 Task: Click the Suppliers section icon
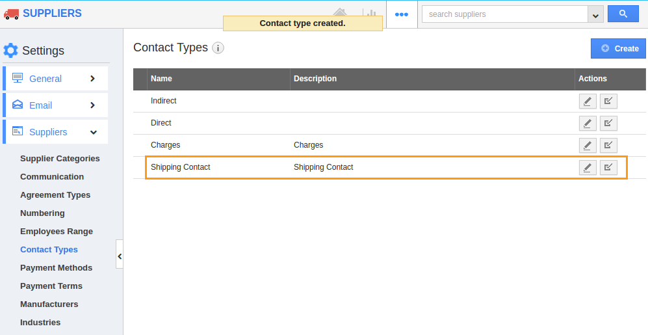18,131
